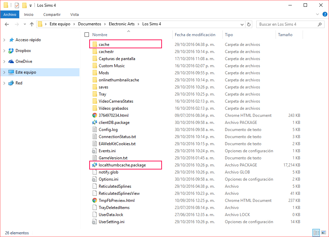Click the New folder quick access icon
Screen dimensions: 329x237
pyautogui.click(x=25, y=5)
